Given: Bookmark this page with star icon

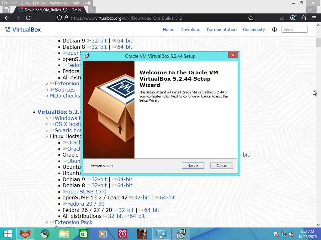Looking at the screenshot, I should pyautogui.click(x=250, y=18).
